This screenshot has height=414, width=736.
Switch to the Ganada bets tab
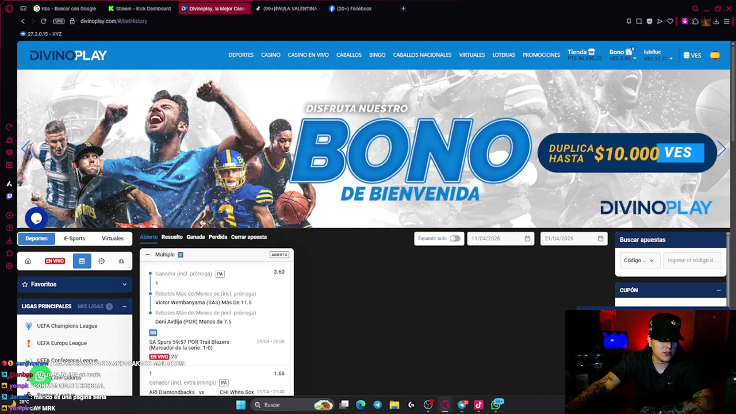tap(195, 237)
